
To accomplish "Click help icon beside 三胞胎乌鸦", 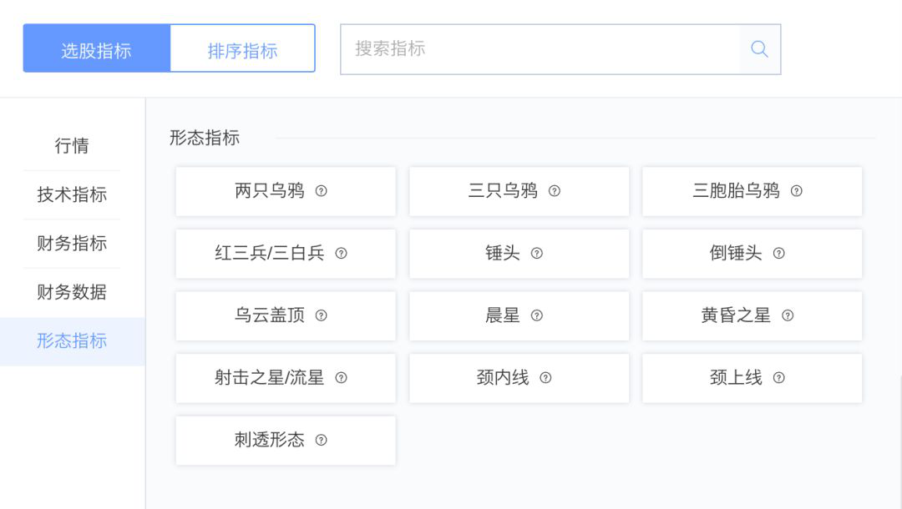I will coord(797,191).
